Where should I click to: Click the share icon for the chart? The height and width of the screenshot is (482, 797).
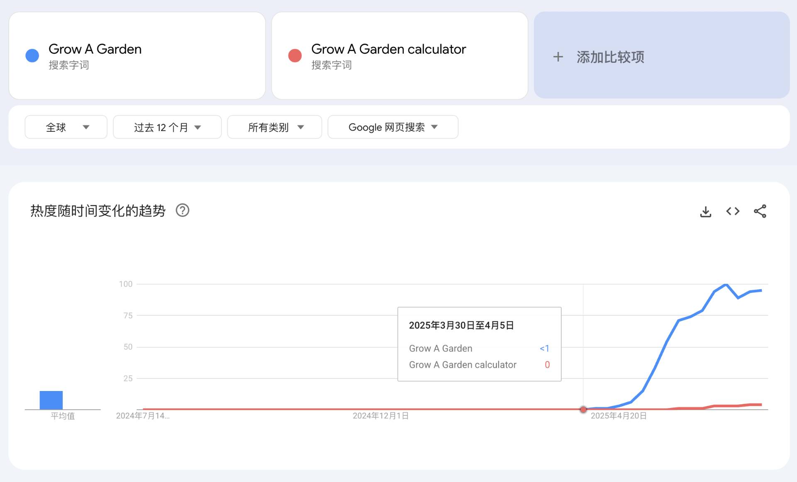point(760,211)
